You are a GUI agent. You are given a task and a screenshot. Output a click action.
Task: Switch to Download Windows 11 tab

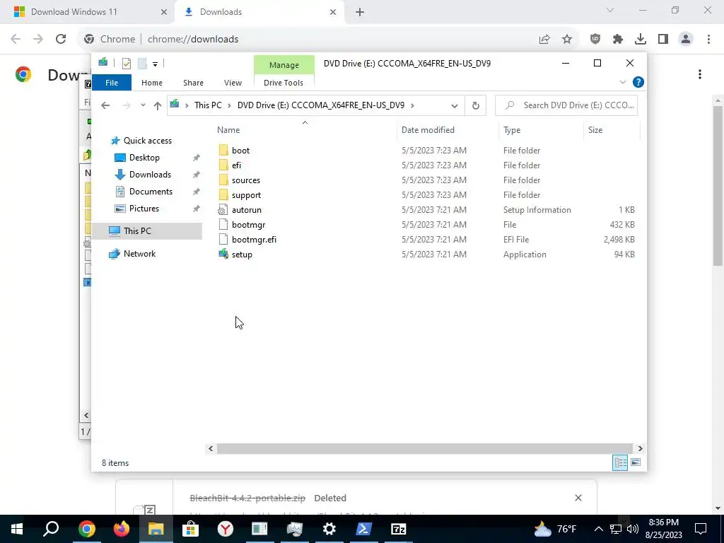[88, 12]
